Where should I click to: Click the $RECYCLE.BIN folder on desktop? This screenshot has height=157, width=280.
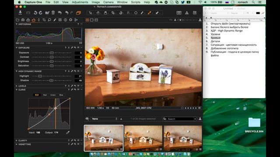click(x=254, y=125)
